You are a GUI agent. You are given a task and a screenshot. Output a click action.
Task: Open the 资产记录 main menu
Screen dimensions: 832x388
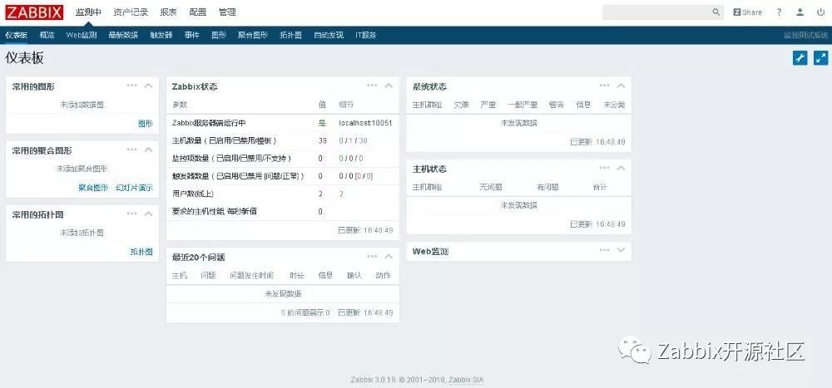pyautogui.click(x=131, y=12)
